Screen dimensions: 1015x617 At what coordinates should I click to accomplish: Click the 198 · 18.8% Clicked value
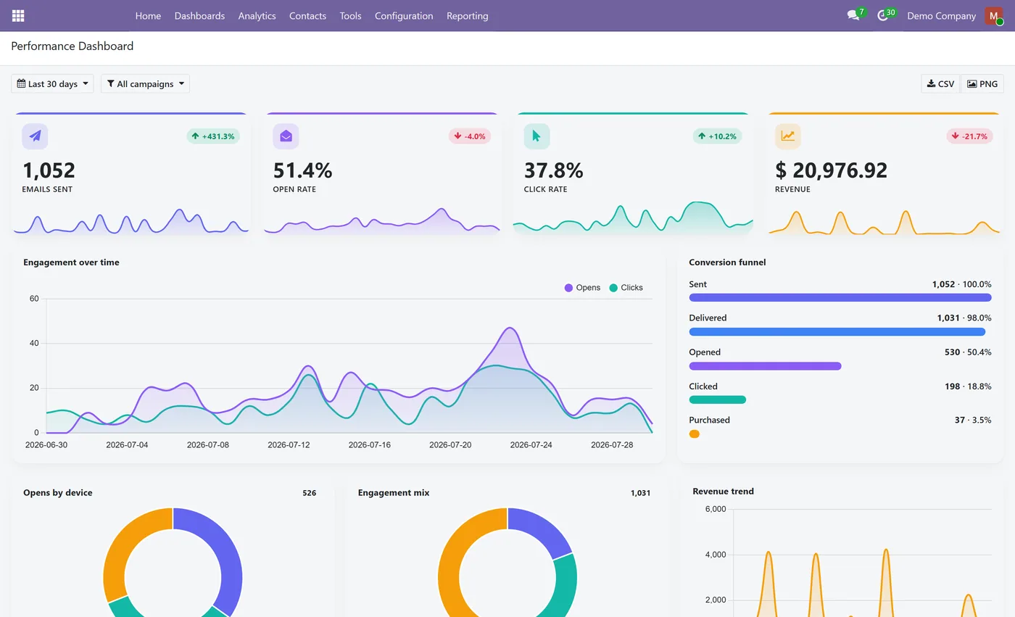[968, 386]
